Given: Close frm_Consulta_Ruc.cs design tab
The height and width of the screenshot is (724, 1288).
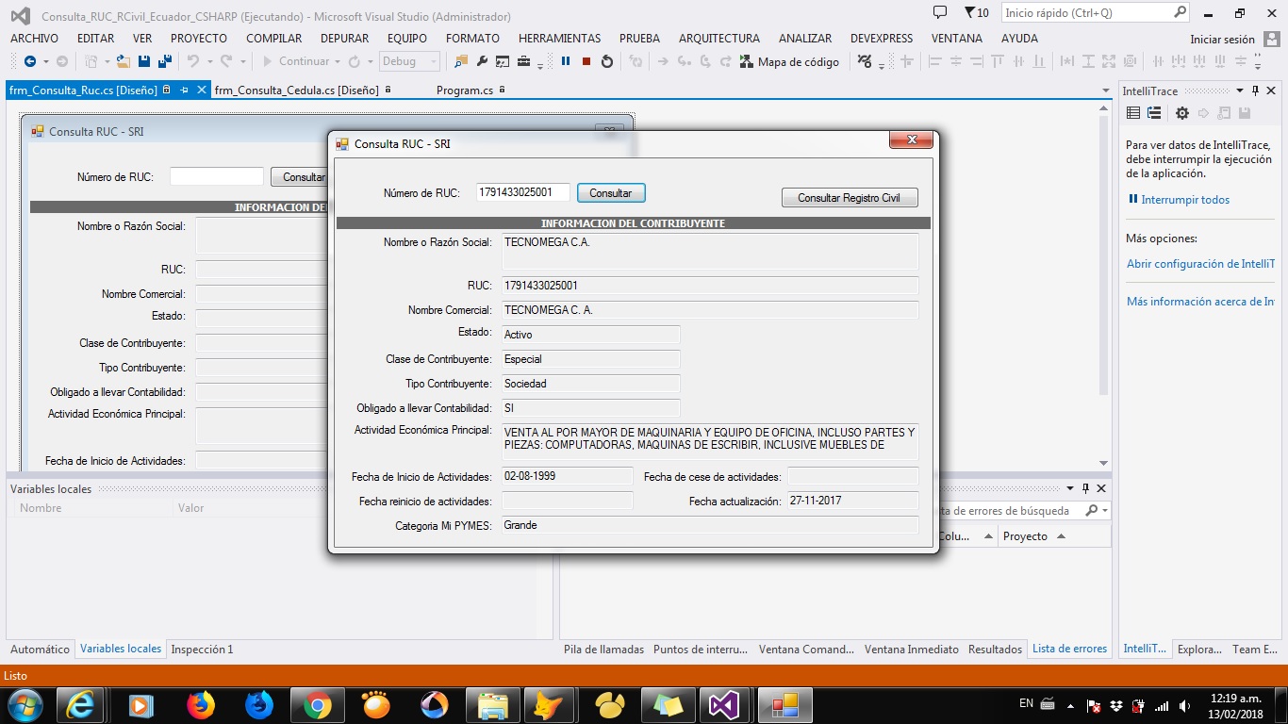Looking at the screenshot, I should tap(201, 90).
